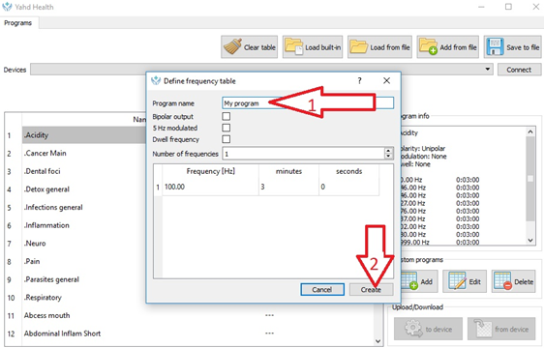Viewport: 544px width, 348px height.
Task: Select the Programs tab
Action: coord(18,23)
